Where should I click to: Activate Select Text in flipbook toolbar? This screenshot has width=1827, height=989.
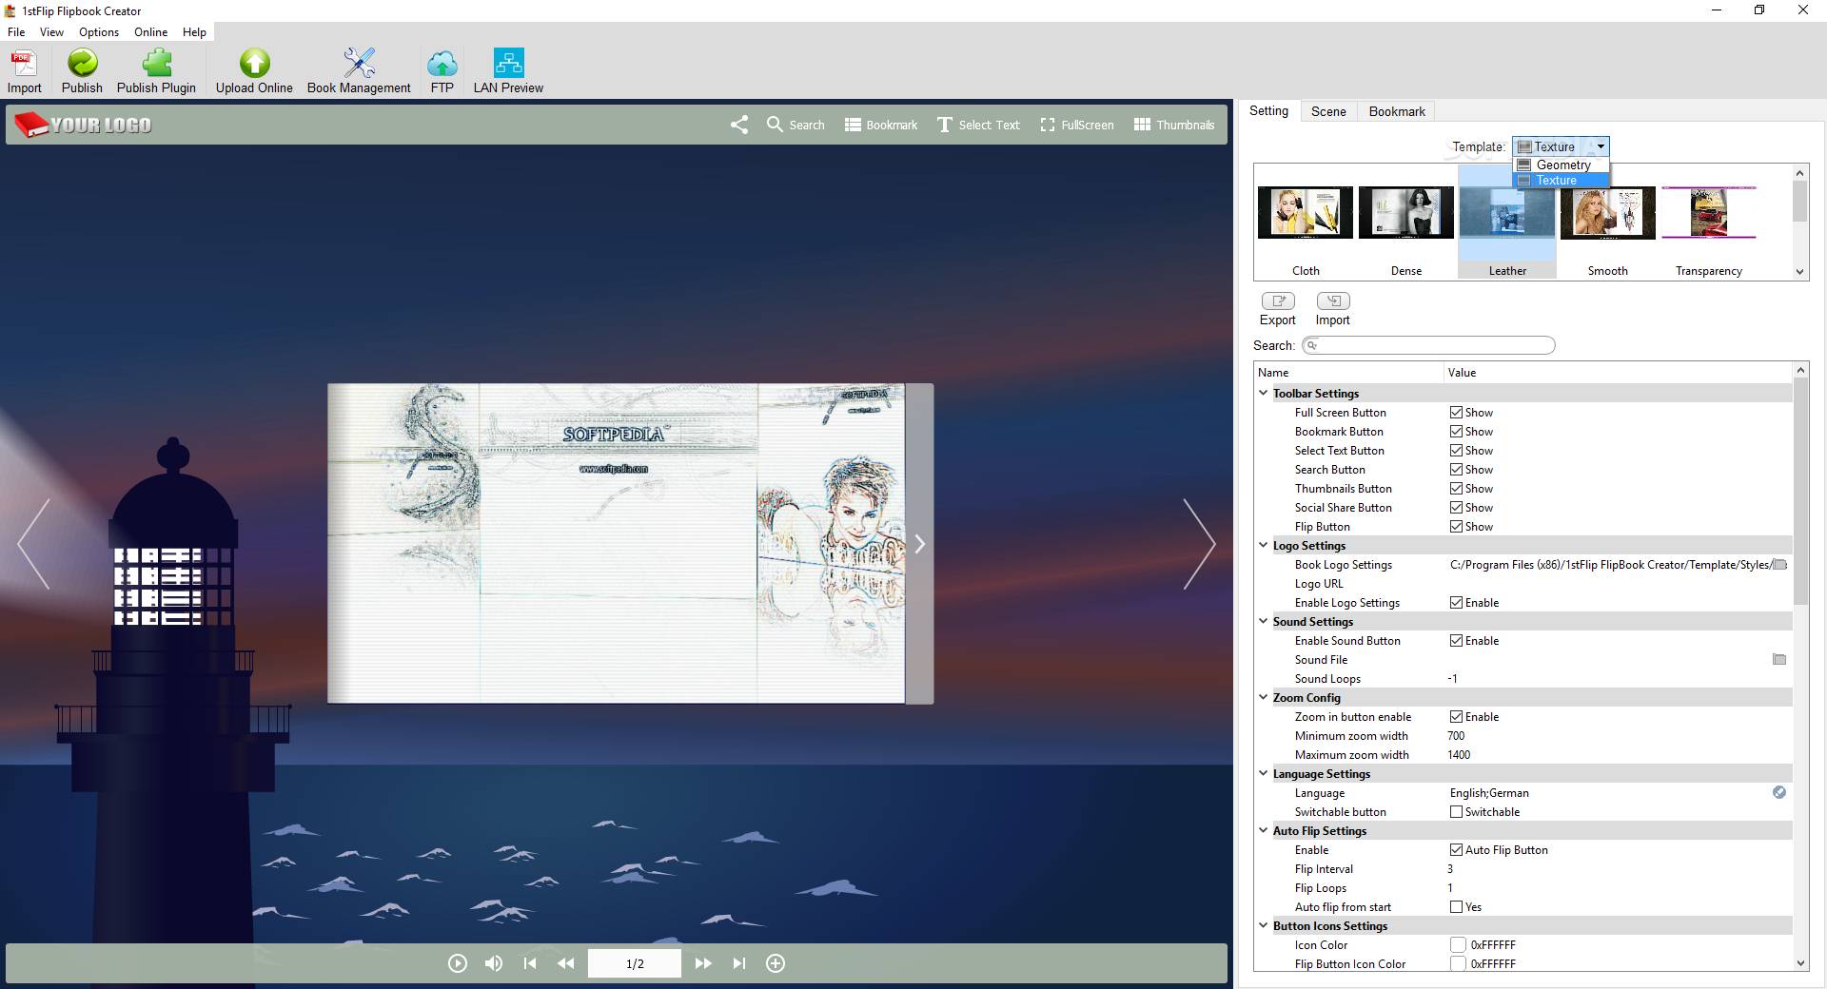pyautogui.click(x=978, y=125)
